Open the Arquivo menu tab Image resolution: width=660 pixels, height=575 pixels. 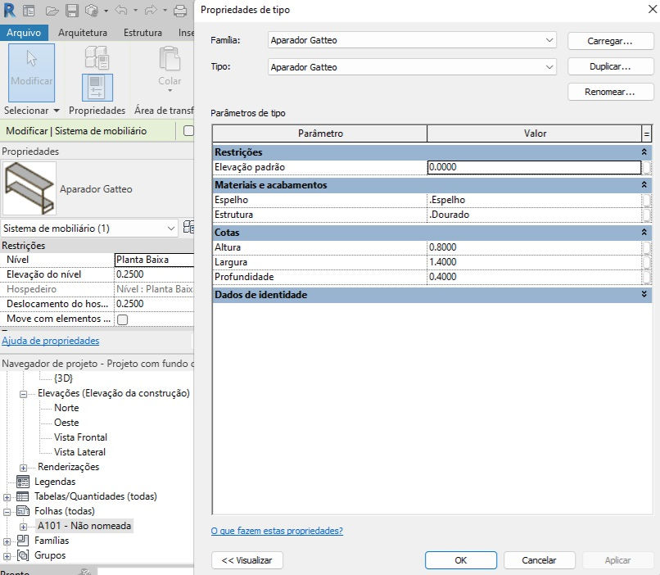(x=24, y=33)
